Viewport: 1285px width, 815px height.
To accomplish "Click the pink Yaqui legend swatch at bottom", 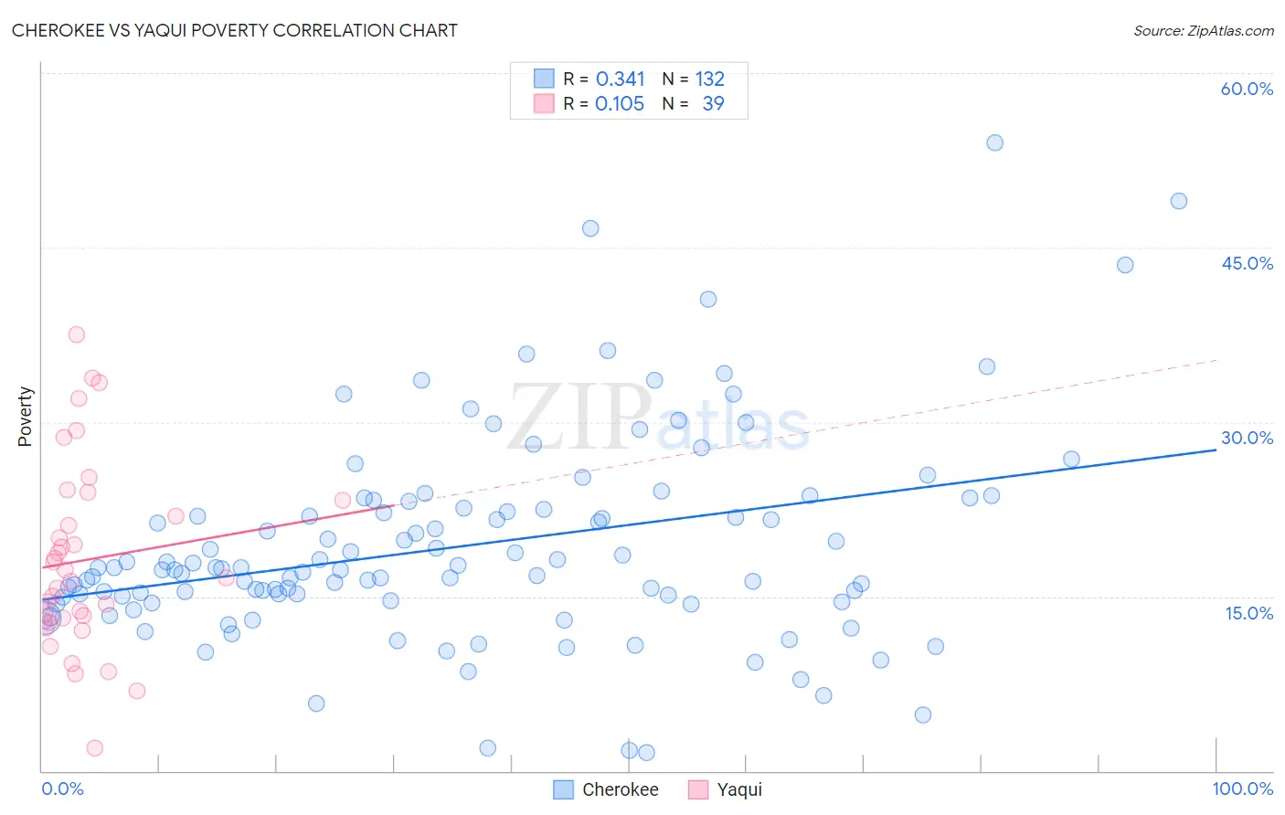I will 698,789.
